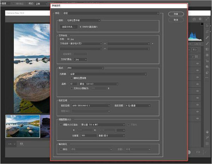Select the Radial filter tool
The image size is (212, 164).
[x=207, y=55]
